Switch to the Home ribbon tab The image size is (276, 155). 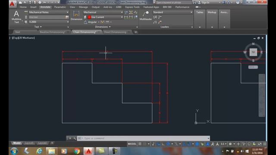tap(23, 7)
